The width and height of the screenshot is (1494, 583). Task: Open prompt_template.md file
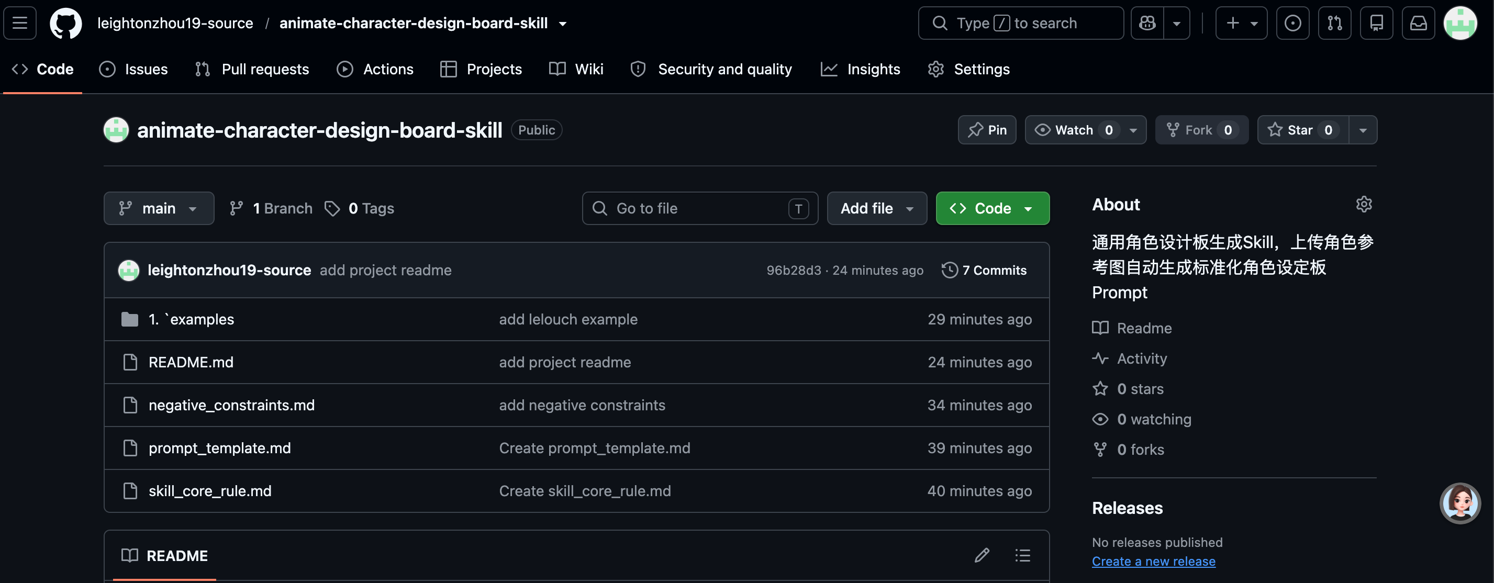[219, 448]
